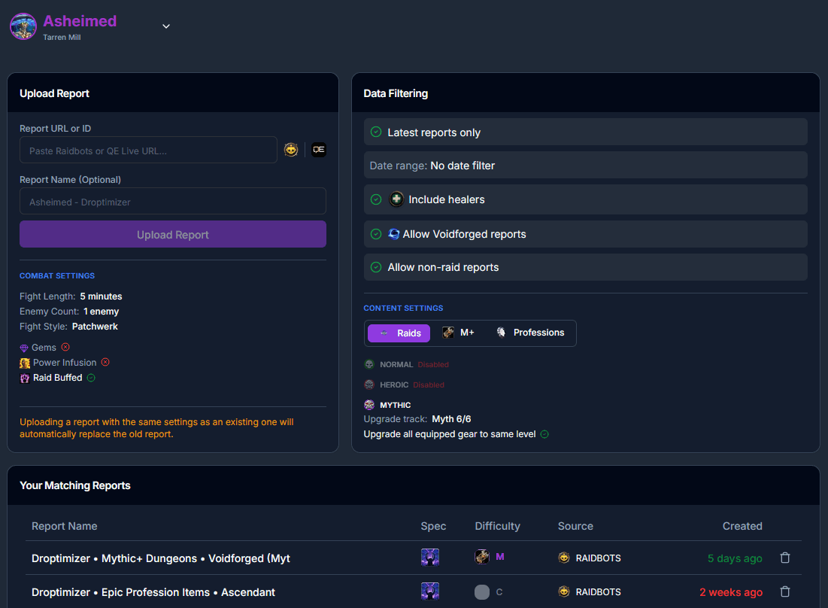Click the Raidbots icon beside URL field
The height and width of the screenshot is (608, 828).
pos(291,150)
